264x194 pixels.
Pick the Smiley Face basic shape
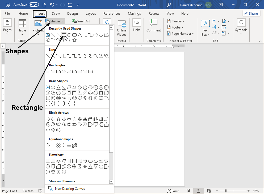[x=74, y=98]
